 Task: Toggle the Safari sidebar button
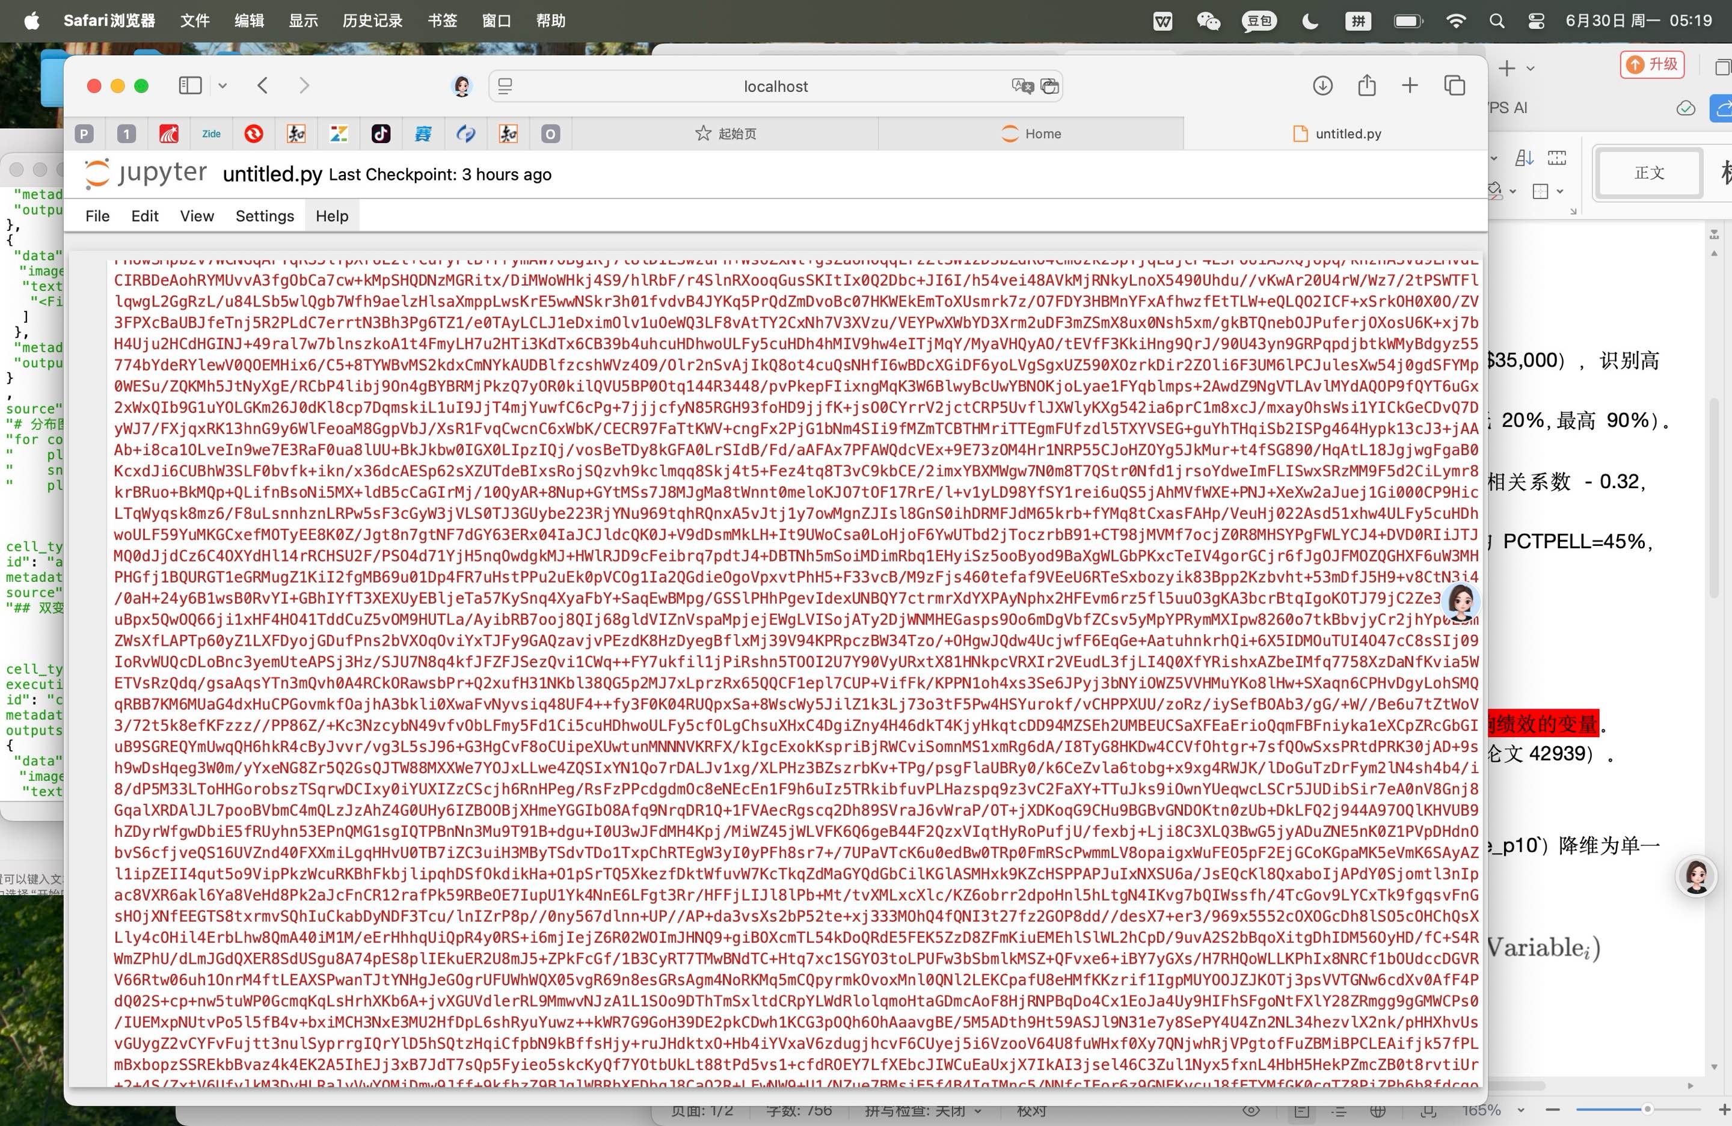coord(190,86)
